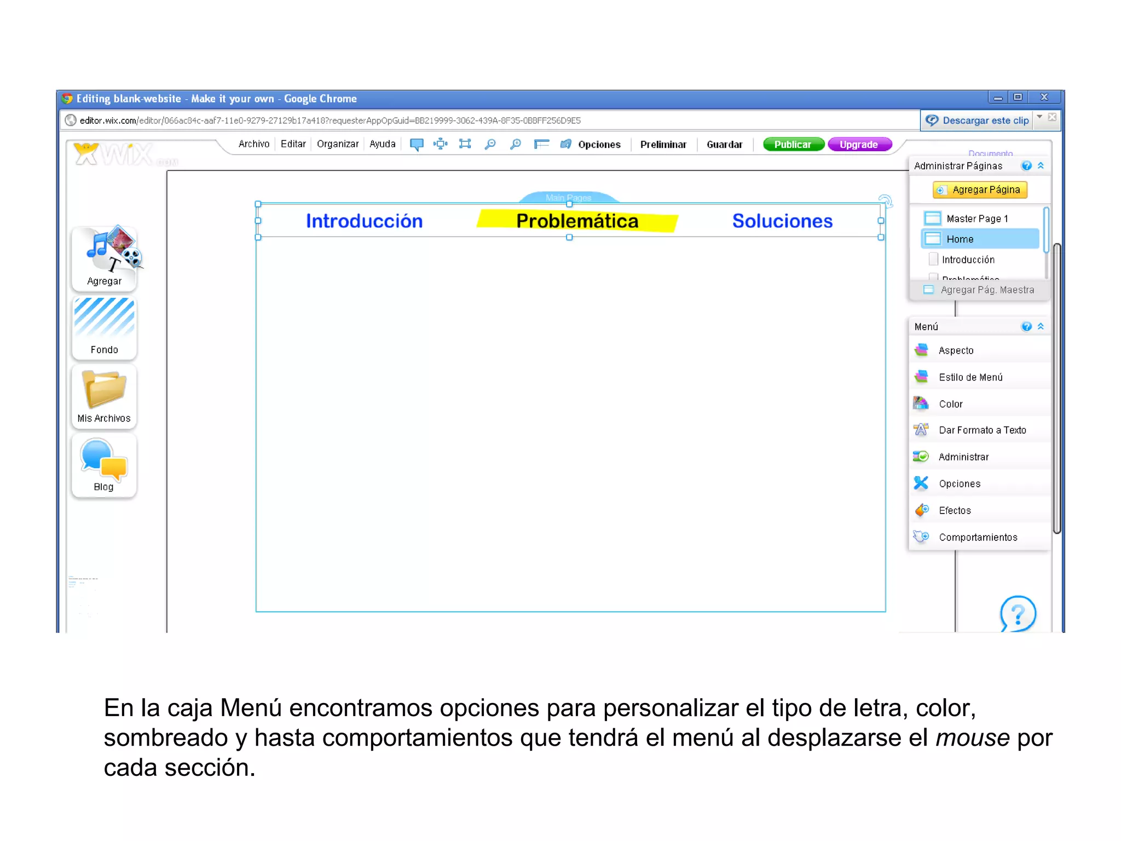1121x841 pixels.
Task: Open the Fondo background panel
Action: pyautogui.click(x=105, y=327)
